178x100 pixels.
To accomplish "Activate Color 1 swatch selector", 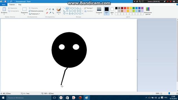I will tap(107, 11).
